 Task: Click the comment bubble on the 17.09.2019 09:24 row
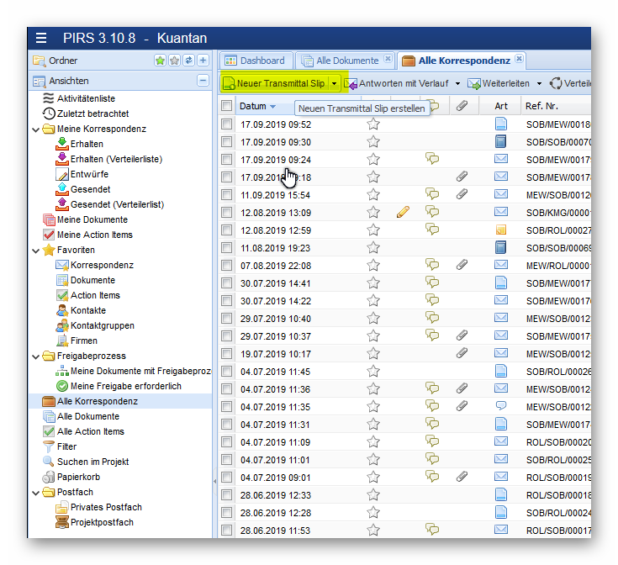click(432, 159)
